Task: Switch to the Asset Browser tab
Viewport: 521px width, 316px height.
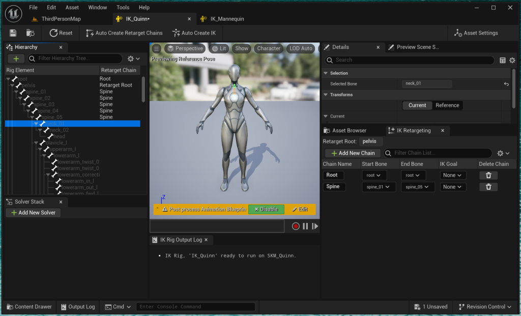Action: (x=345, y=131)
